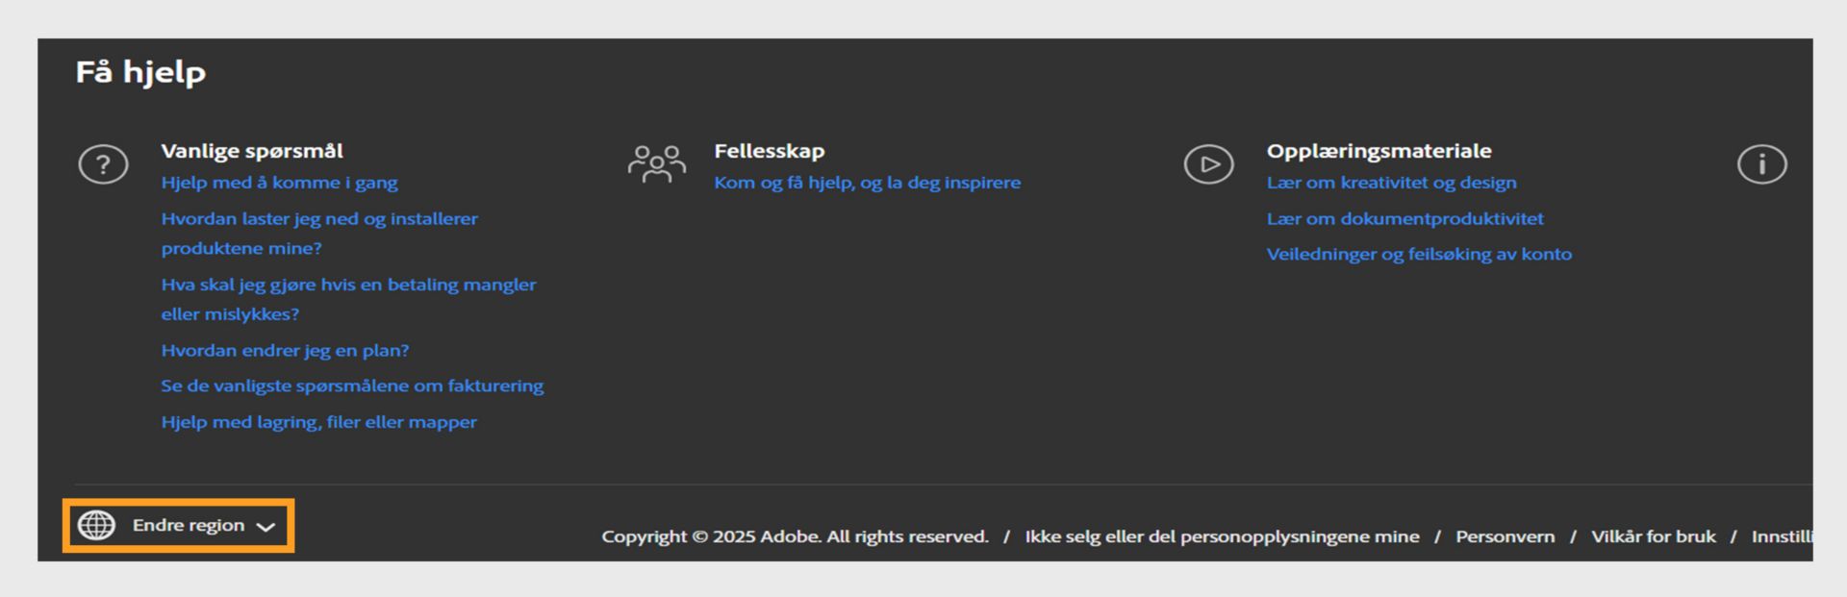Click the community people icon
Image resolution: width=1847 pixels, height=597 pixels.
(x=656, y=164)
